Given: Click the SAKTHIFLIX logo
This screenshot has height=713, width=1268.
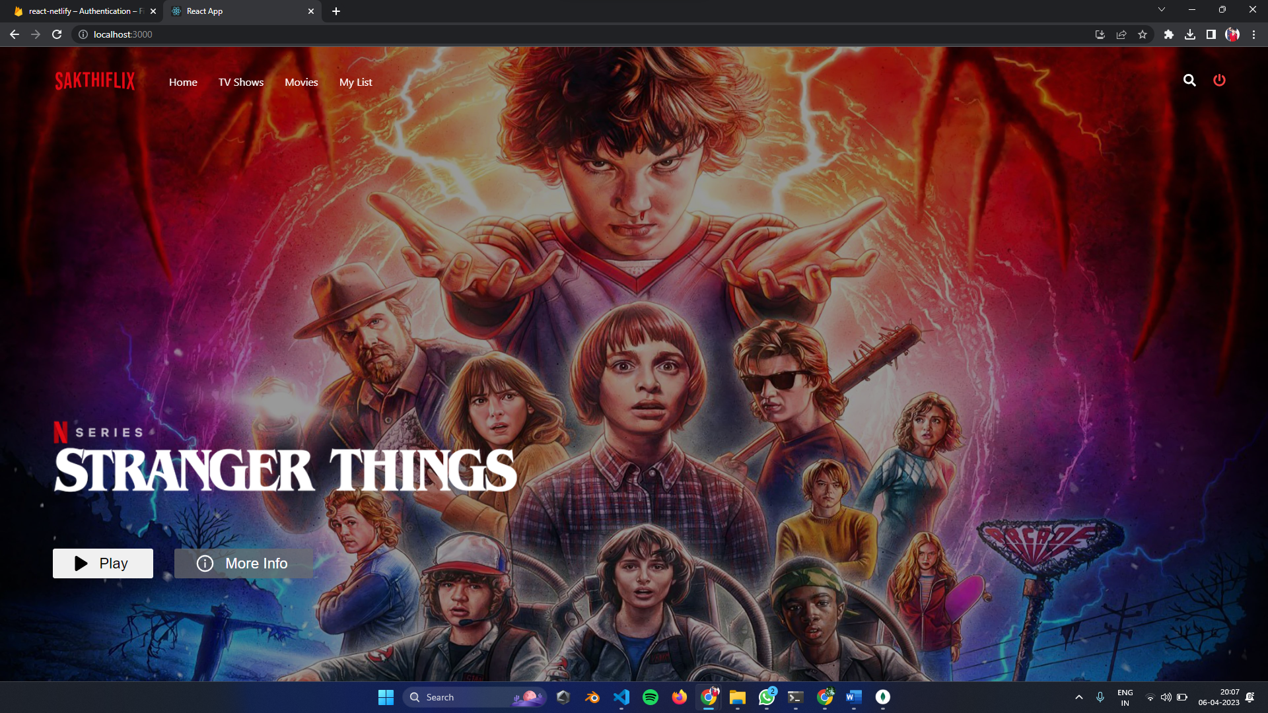Looking at the screenshot, I should (x=94, y=80).
